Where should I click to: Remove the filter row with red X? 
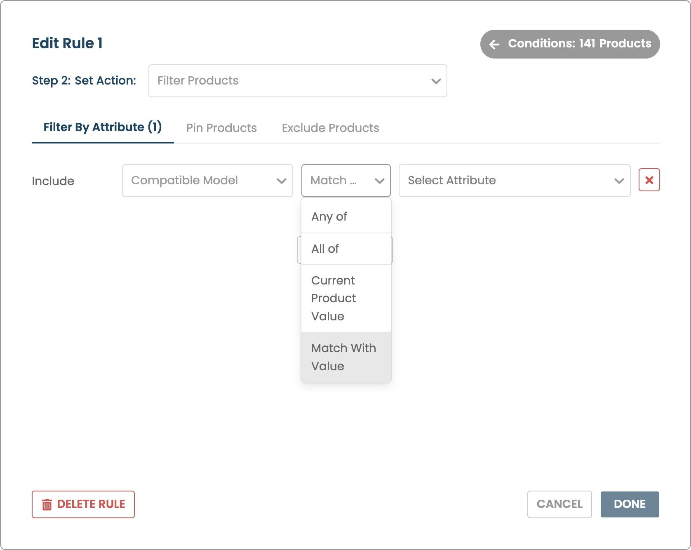tap(649, 180)
